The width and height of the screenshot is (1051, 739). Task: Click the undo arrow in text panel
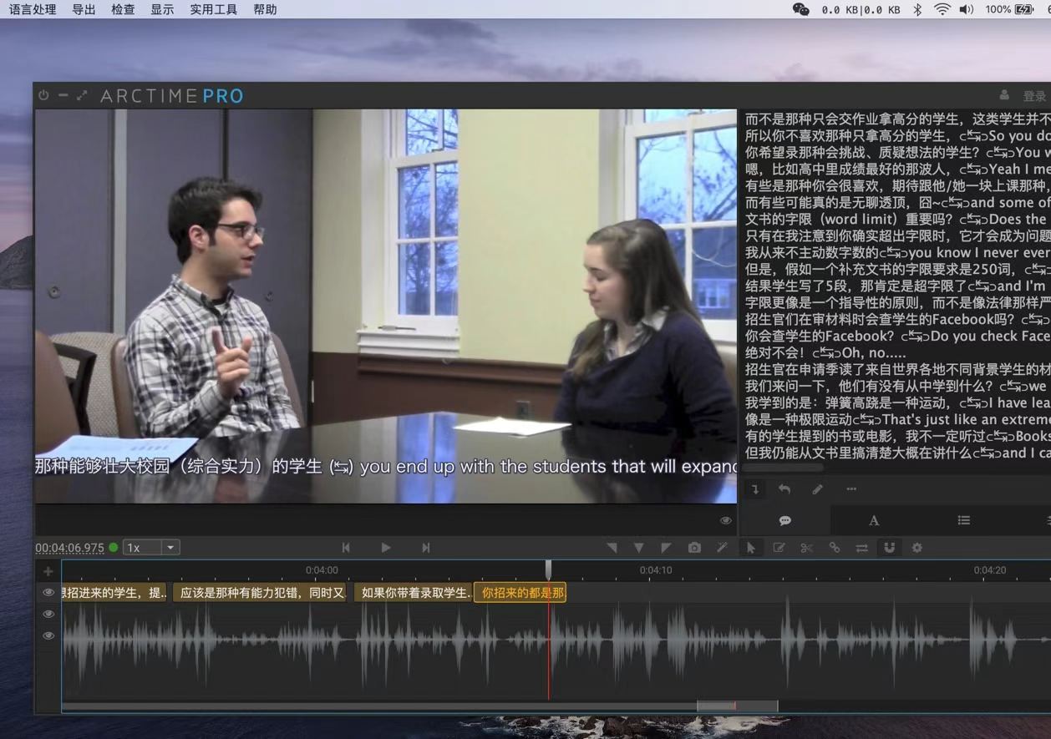pyautogui.click(x=784, y=489)
